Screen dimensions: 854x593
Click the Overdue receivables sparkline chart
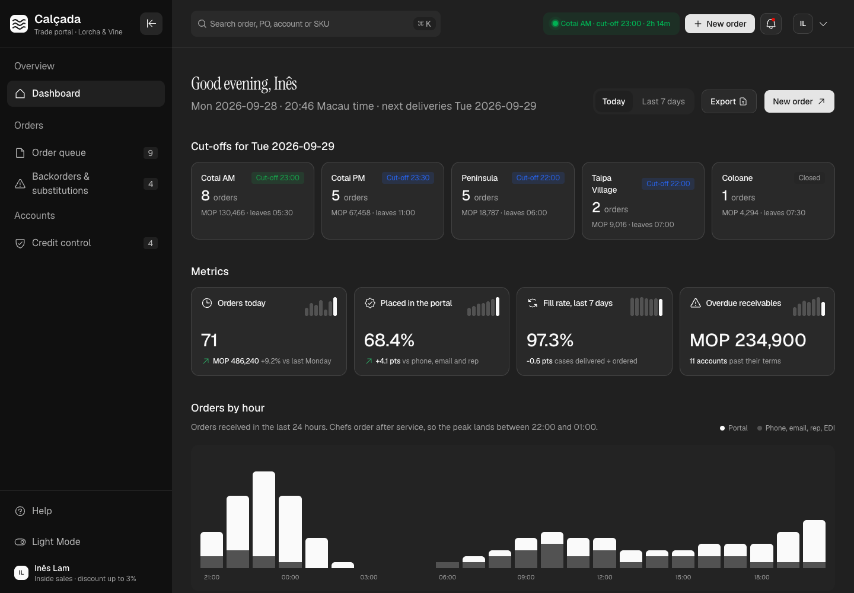coord(809,307)
